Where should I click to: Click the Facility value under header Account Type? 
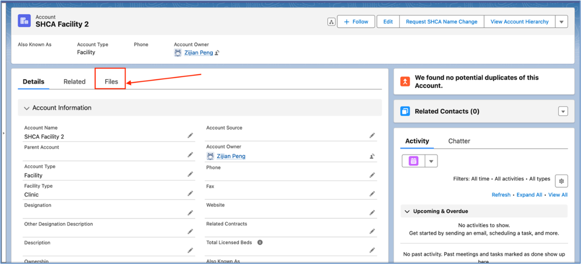[x=86, y=52]
